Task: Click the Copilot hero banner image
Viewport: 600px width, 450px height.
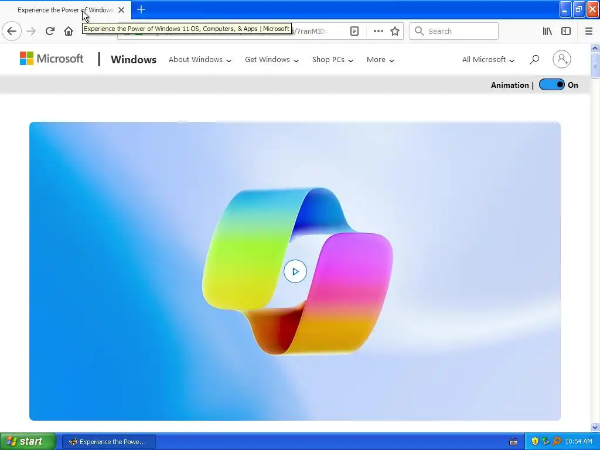Action: click(295, 271)
